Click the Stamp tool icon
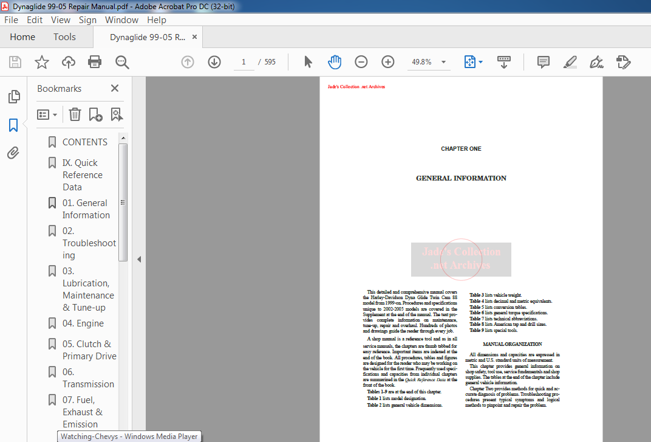 623,62
